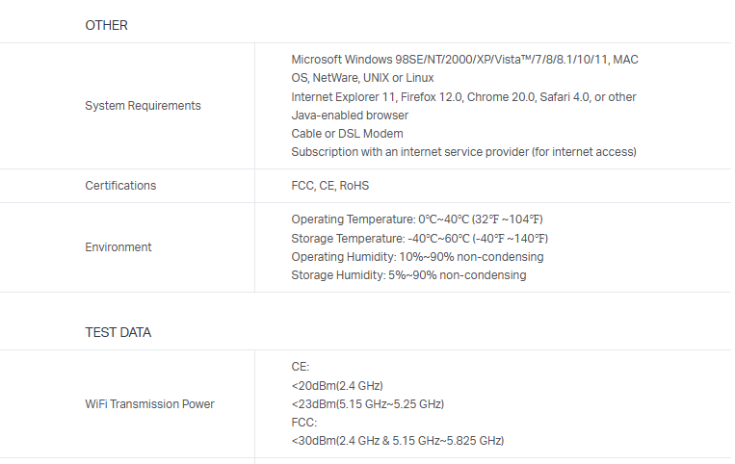Click the Storage Temperature line

coord(419,239)
